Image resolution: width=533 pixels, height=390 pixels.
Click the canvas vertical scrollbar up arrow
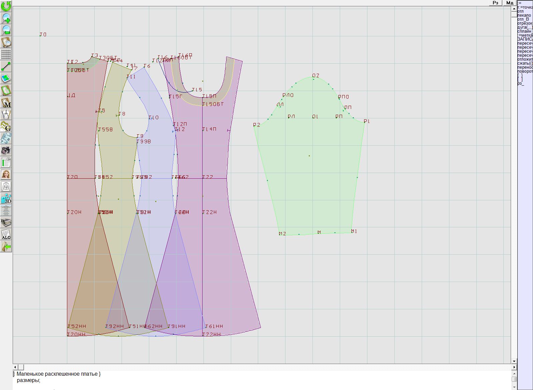(514, 8)
